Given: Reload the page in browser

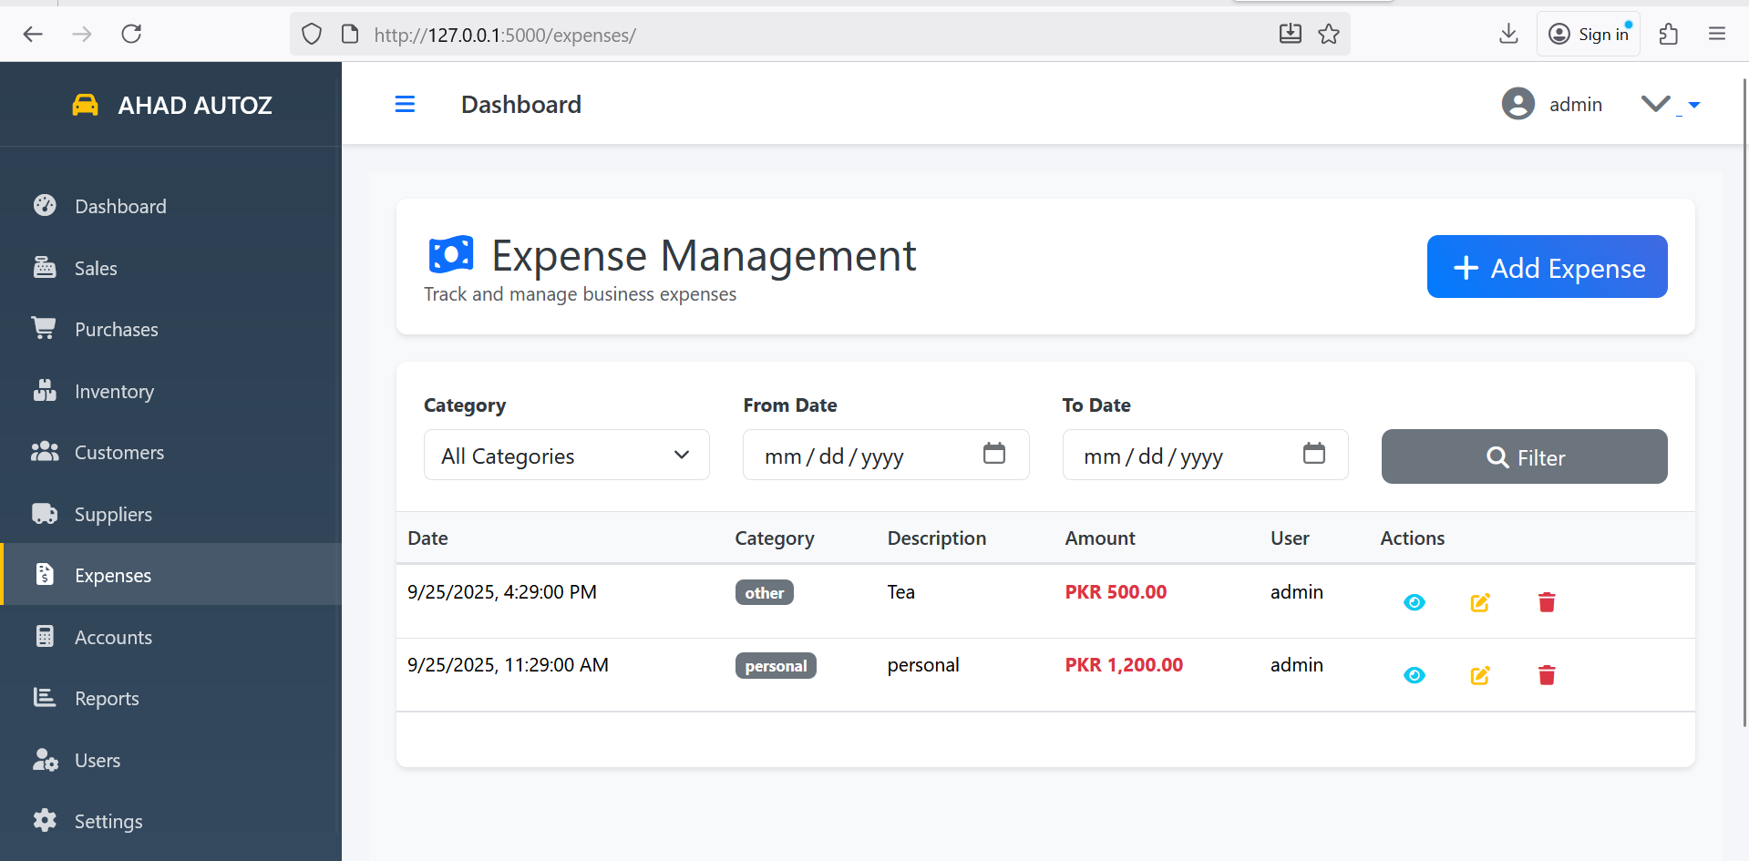Looking at the screenshot, I should click(x=131, y=35).
